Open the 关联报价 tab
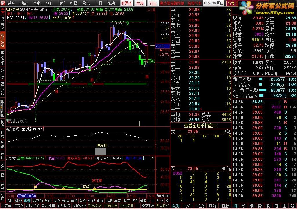Viewport: 297px width, 209px height. pyautogui.click(x=32, y=206)
